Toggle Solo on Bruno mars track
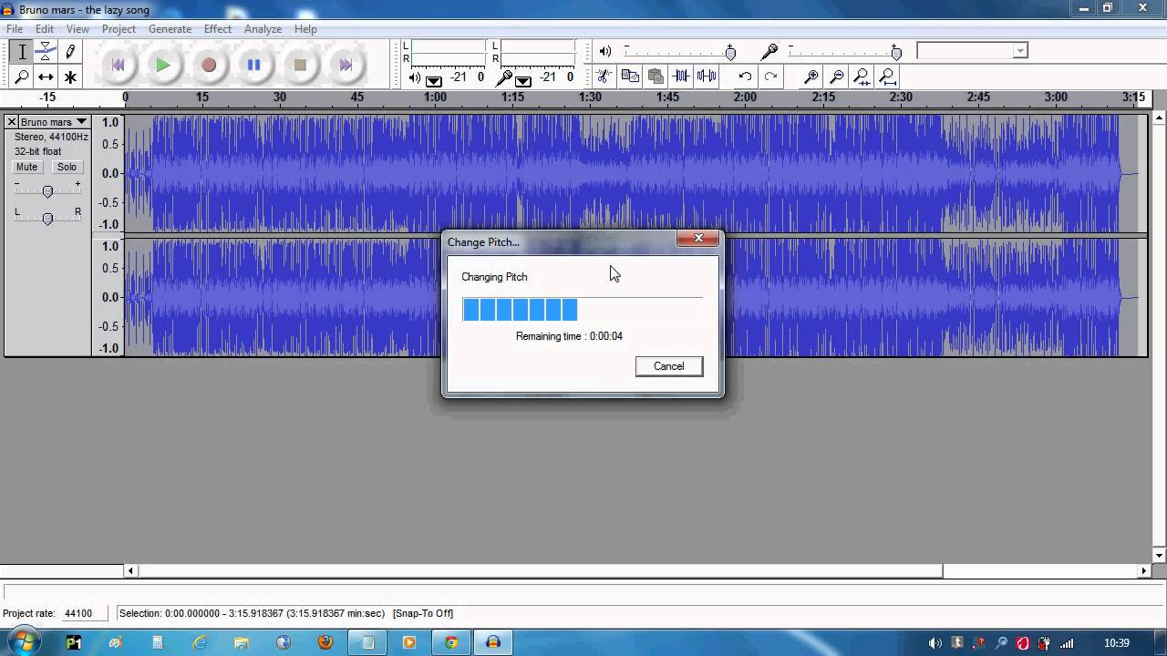 click(x=67, y=167)
